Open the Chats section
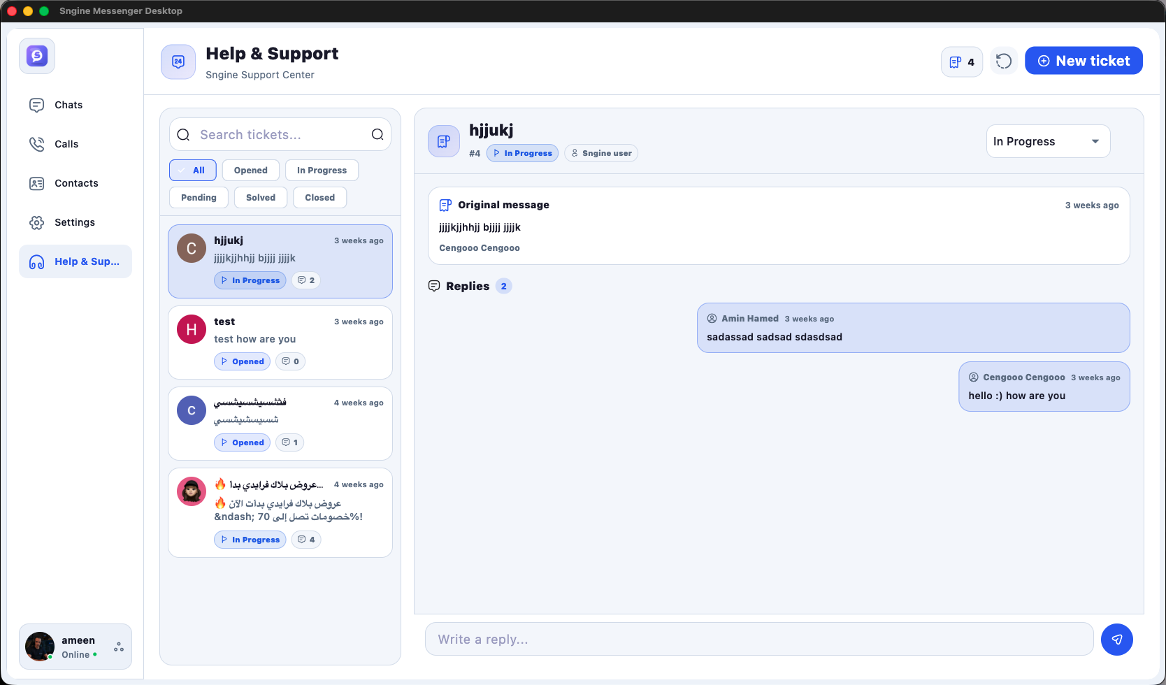This screenshot has width=1166, height=685. [x=75, y=105]
